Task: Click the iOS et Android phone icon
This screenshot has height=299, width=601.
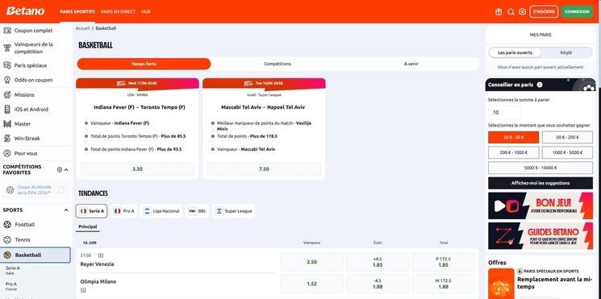Action: click(7, 109)
